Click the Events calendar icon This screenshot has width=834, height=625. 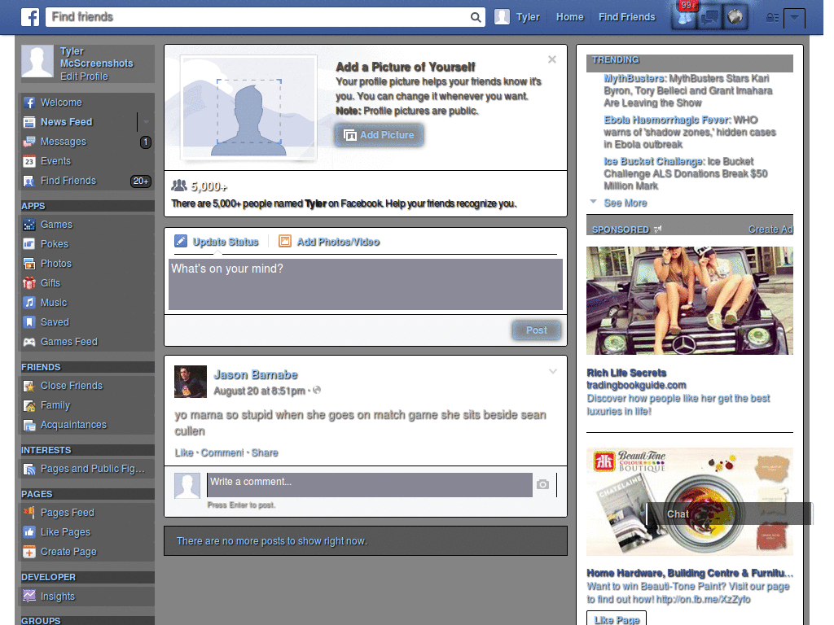pyautogui.click(x=29, y=162)
